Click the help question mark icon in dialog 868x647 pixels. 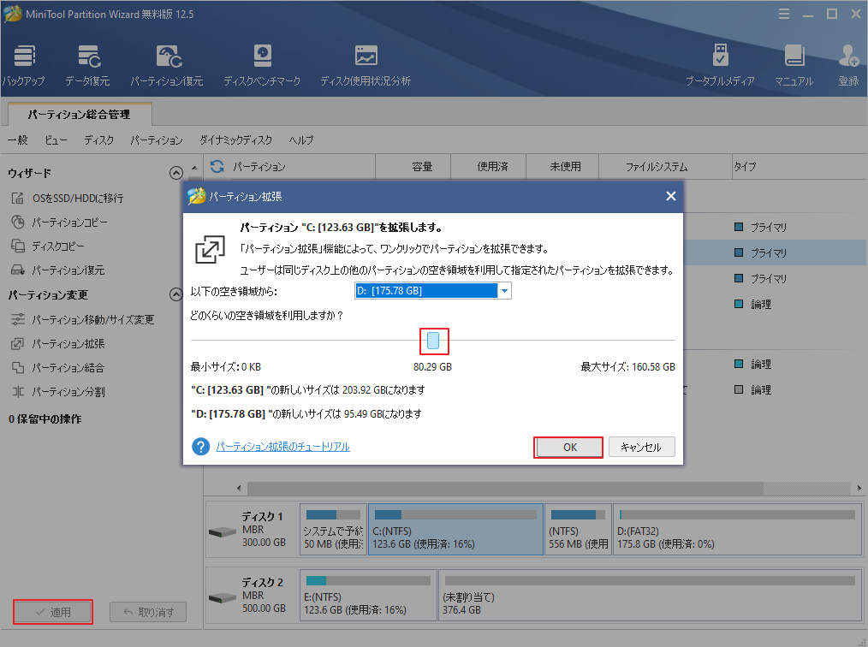[x=200, y=447]
